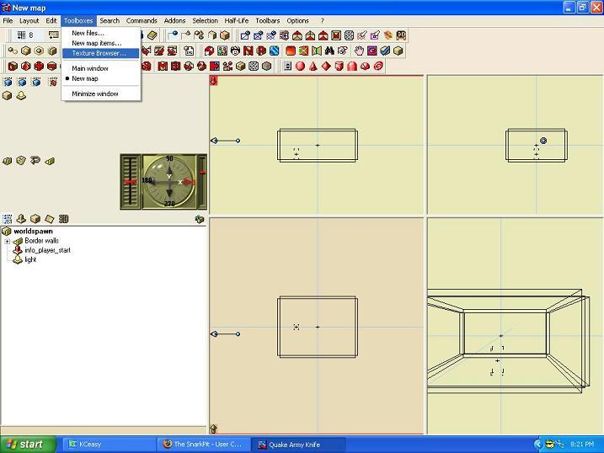Open the Windows Start button

click(29, 444)
